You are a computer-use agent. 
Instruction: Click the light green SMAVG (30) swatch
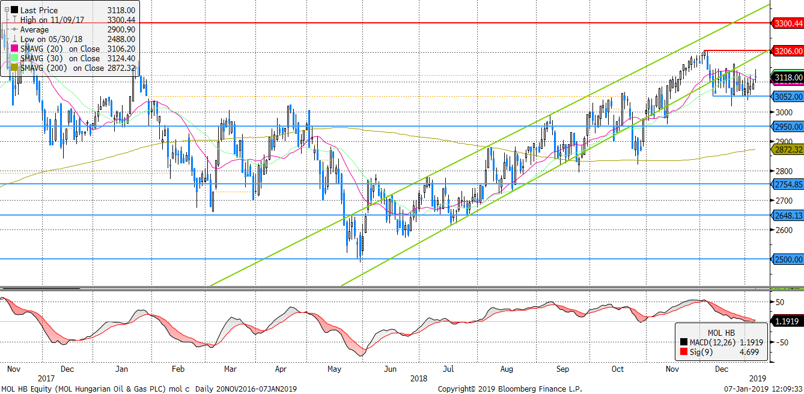click(x=14, y=58)
